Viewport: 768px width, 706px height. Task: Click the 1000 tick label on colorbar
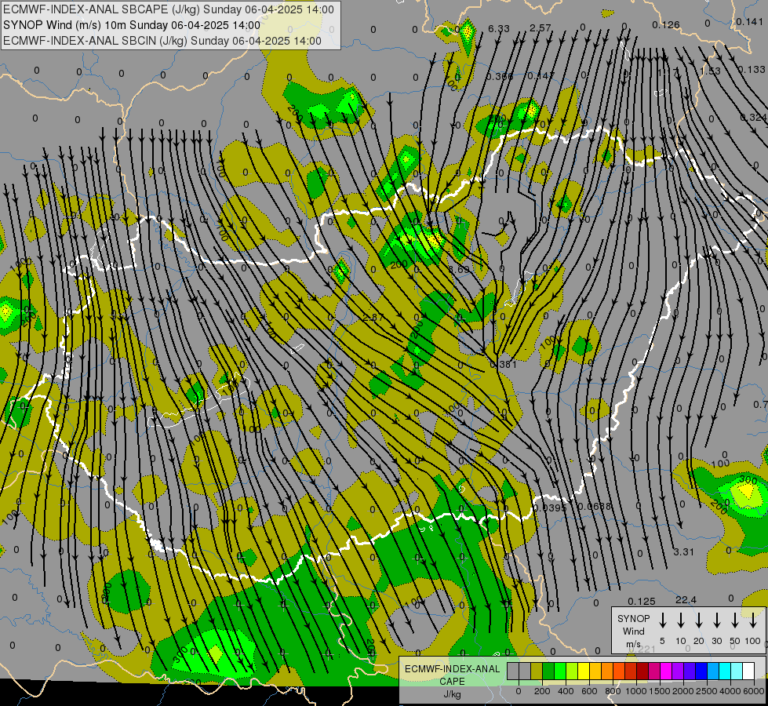pos(636,692)
